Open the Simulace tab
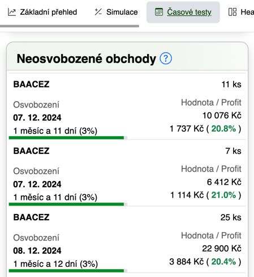This screenshot has width=254, height=277. (116, 12)
